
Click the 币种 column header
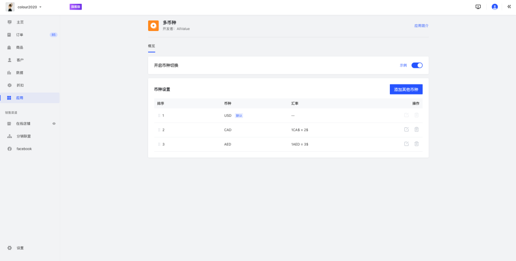(228, 104)
